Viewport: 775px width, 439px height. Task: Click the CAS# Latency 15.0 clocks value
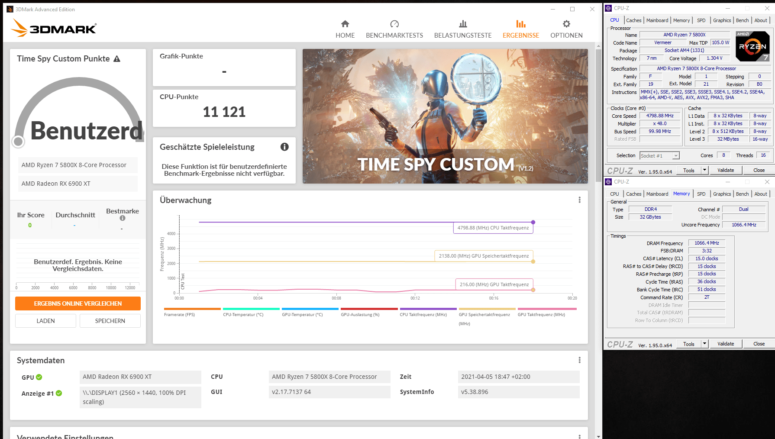pos(707,258)
